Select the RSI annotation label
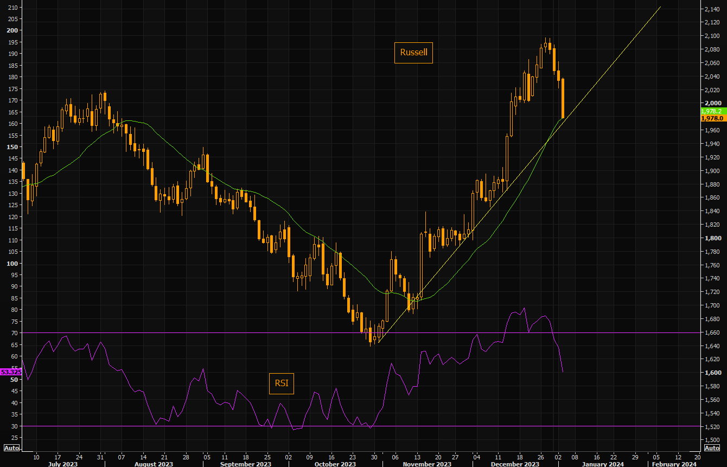 click(x=281, y=383)
